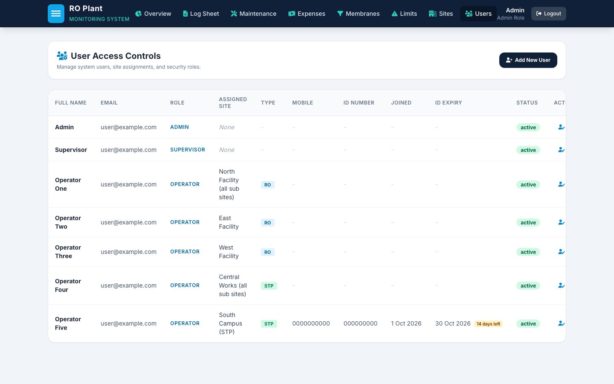Click the mobile number 0000000000
614x384 pixels.
(311, 323)
